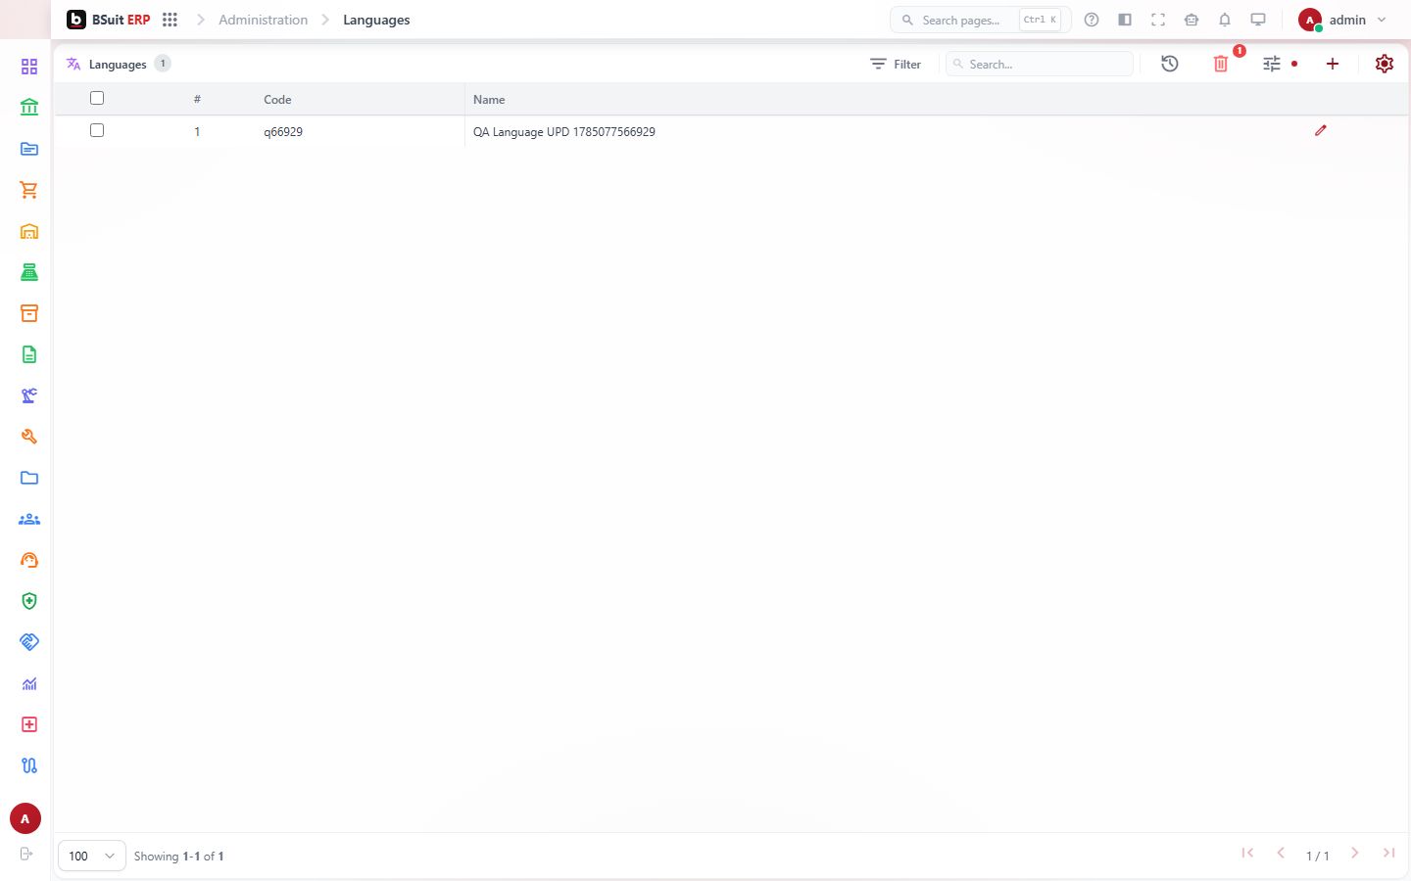Open the shopping cart module in sidebar
Image resolution: width=1411 pixels, height=881 pixels.
(x=29, y=190)
